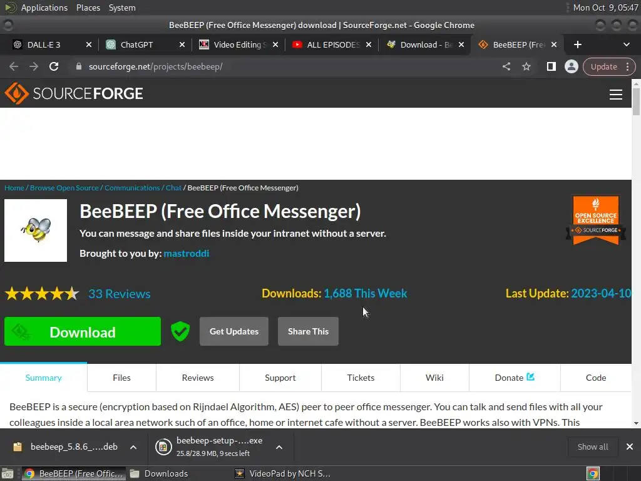Click the green Download button

pyautogui.click(x=83, y=331)
